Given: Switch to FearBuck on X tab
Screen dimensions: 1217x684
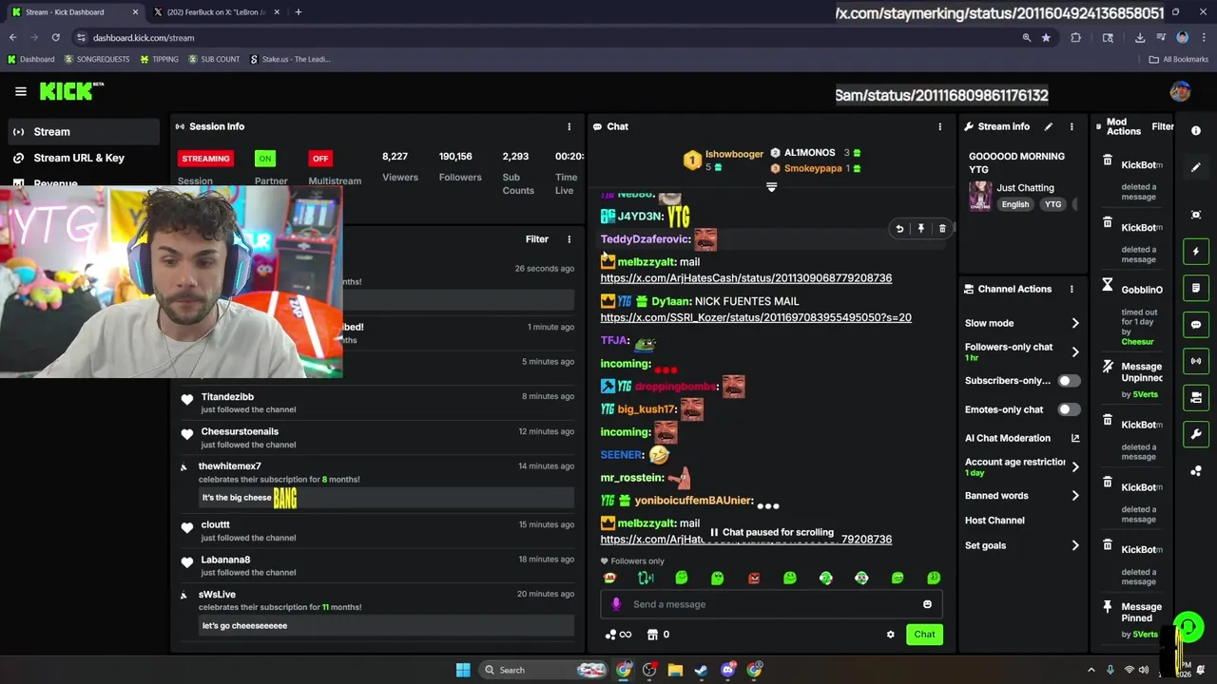Looking at the screenshot, I should pyautogui.click(x=216, y=12).
